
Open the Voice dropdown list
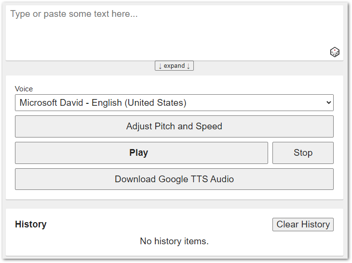(x=174, y=102)
